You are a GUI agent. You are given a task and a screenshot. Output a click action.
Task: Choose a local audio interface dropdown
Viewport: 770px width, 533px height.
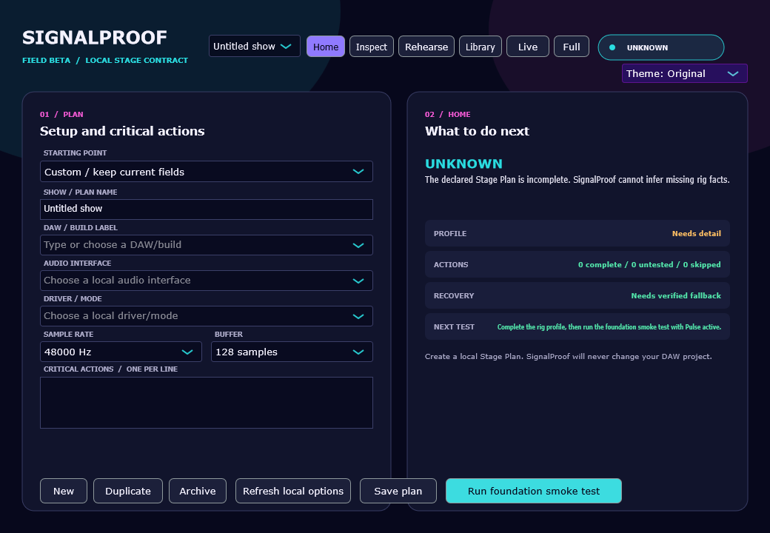[207, 281]
